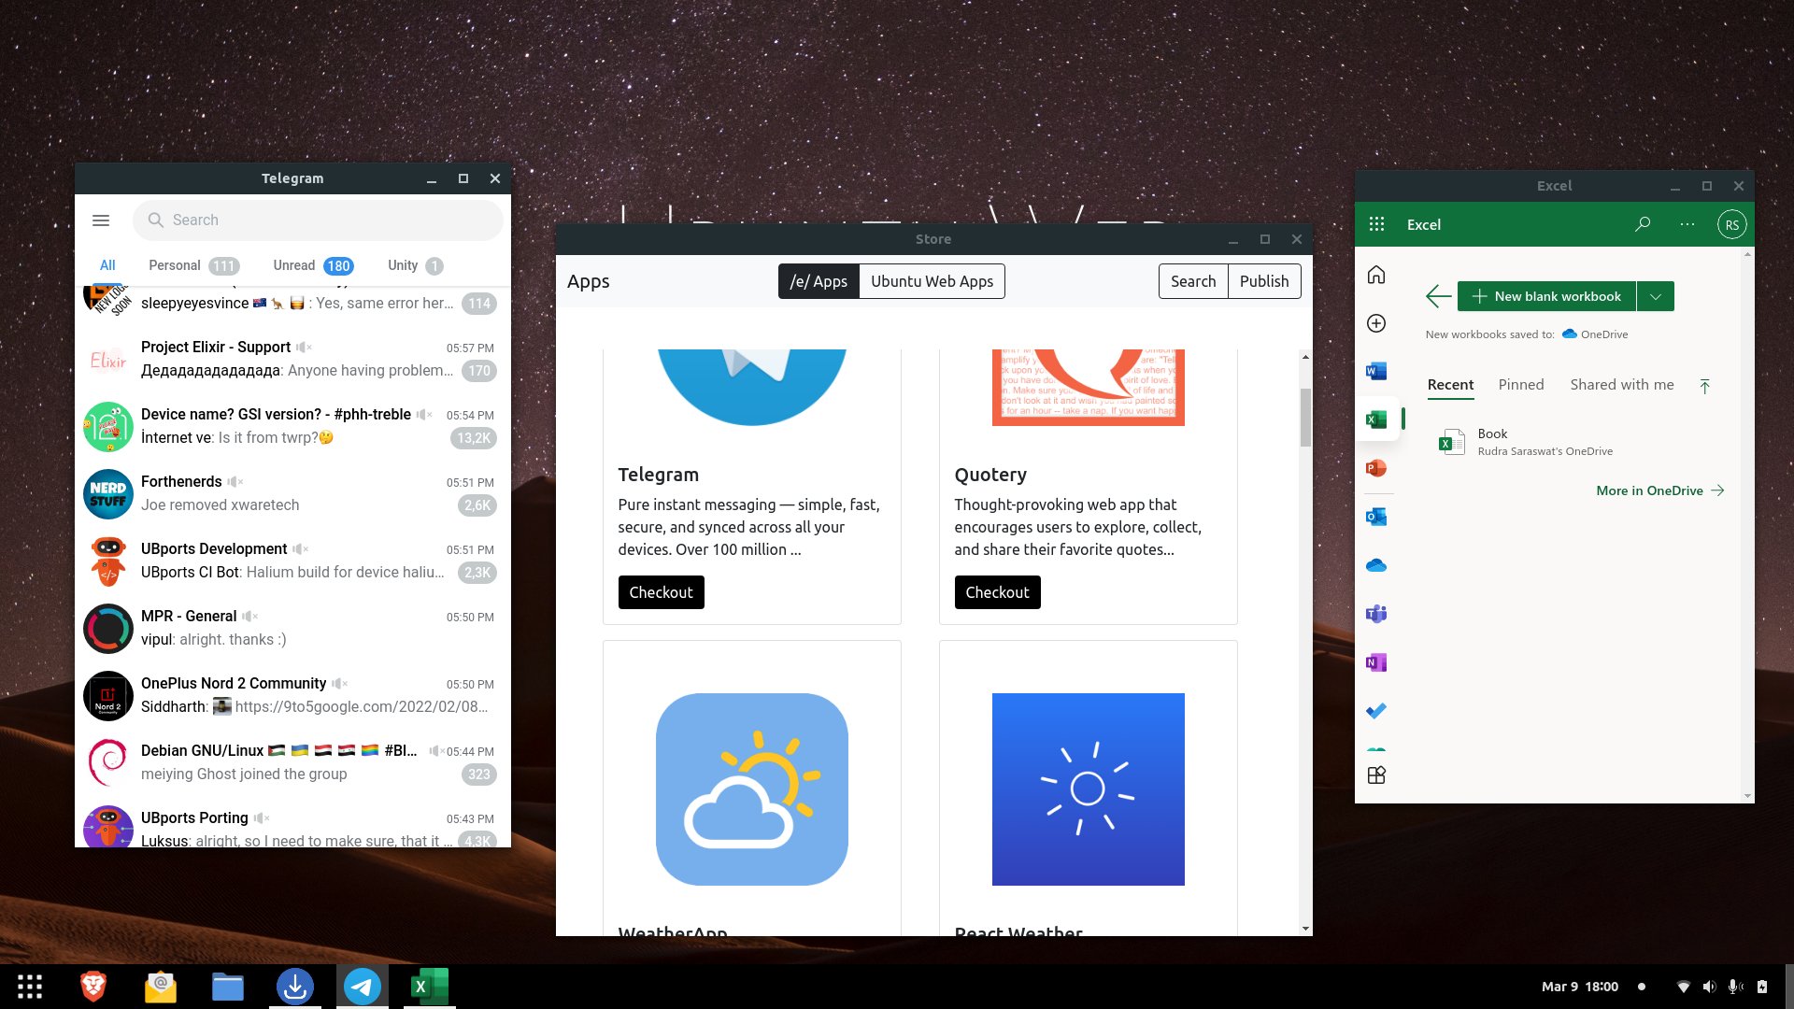Open All Apps icon in Office sidebar
1794x1009 pixels.
[1376, 775]
